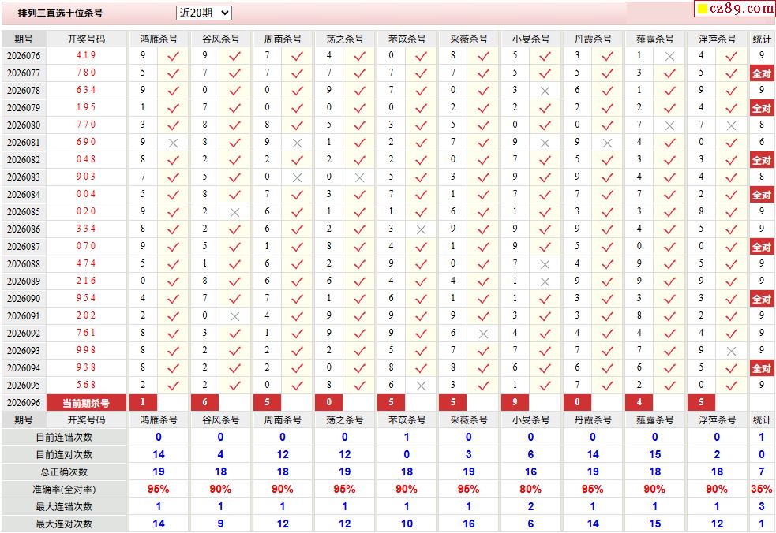
Task: Click the X mark for 薤露杀号 in row 2026076
Action: [669, 56]
